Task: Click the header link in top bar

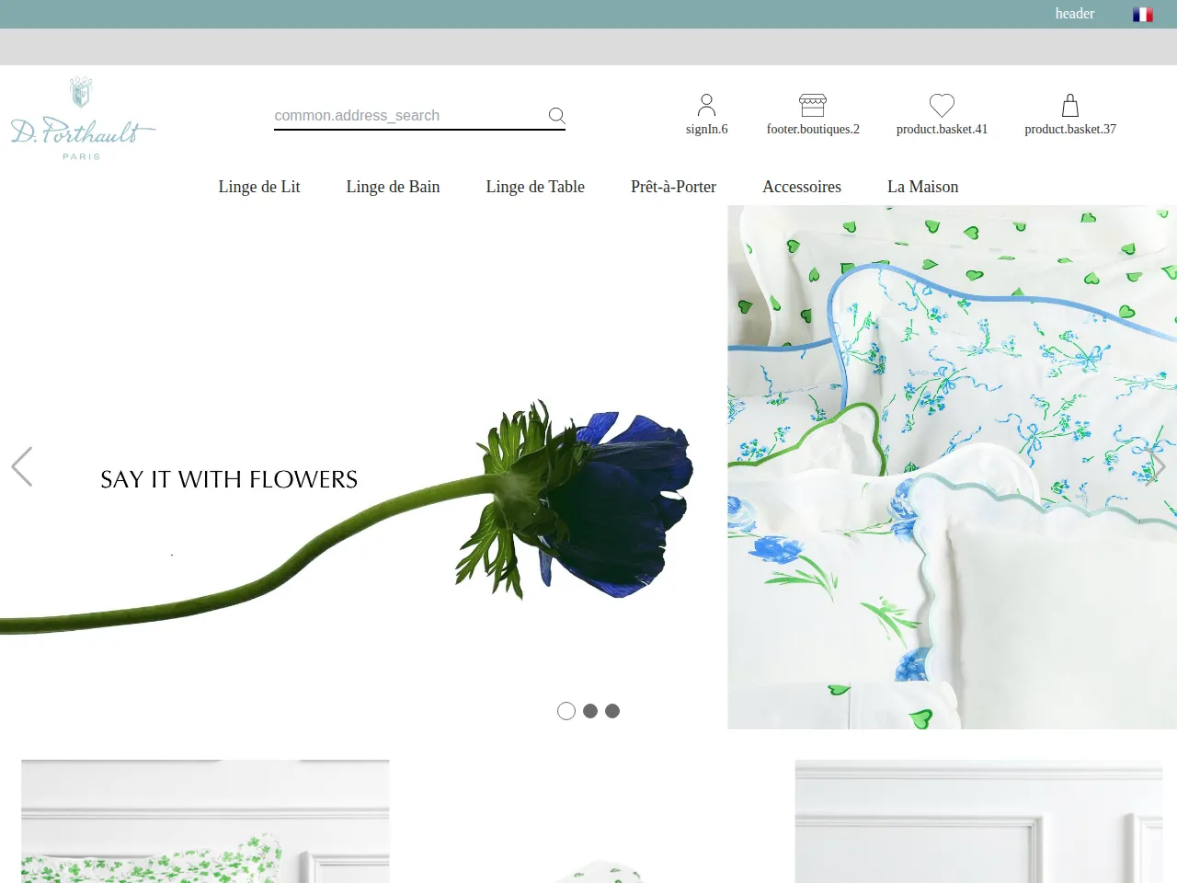Action: [1075, 14]
